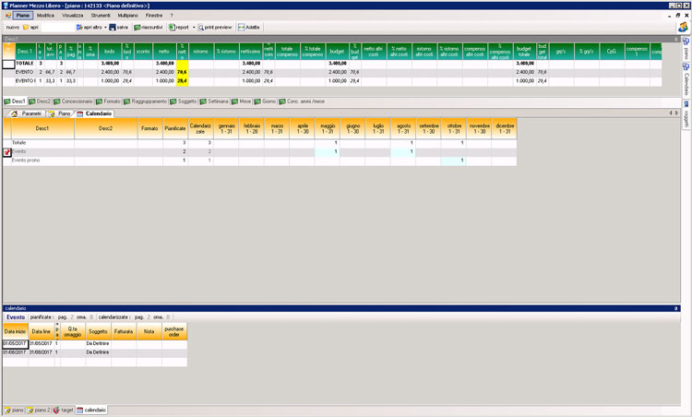692x417 pixels.
Task: Open the piano 2 bottom tab
Action: [38, 410]
